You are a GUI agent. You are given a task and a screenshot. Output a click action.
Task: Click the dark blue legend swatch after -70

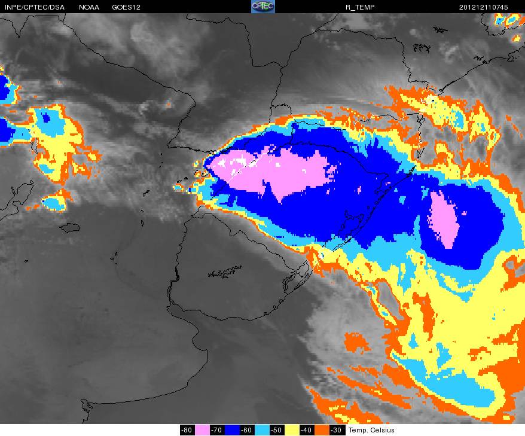tap(232, 430)
